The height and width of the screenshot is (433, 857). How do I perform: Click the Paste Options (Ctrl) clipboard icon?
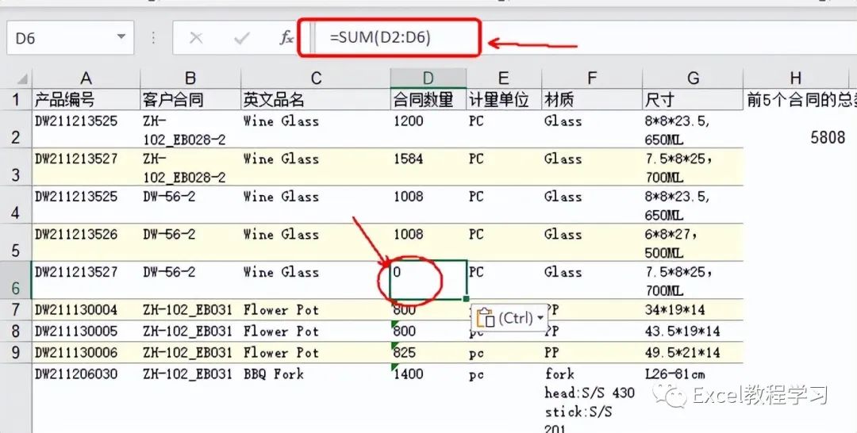pyautogui.click(x=485, y=318)
